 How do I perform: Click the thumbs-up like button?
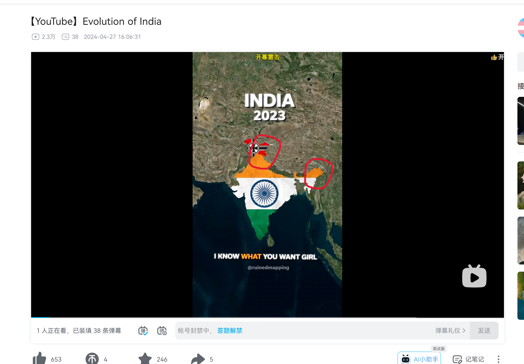point(39,359)
